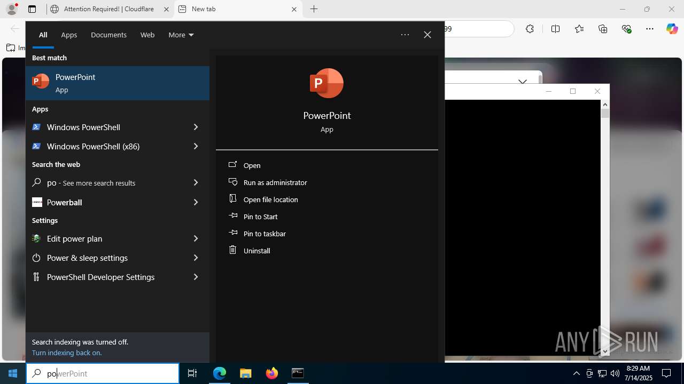This screenshot has height=384, width=684.
Task: Show hidden system tray icons
Action: [576, 373]
